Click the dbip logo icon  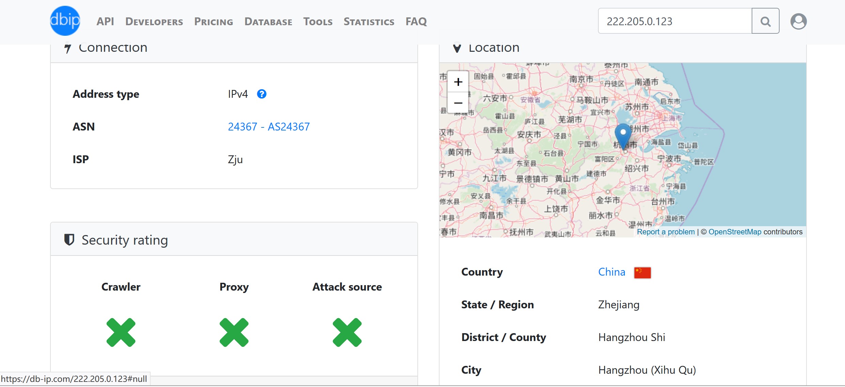click(x=65, y=21)
